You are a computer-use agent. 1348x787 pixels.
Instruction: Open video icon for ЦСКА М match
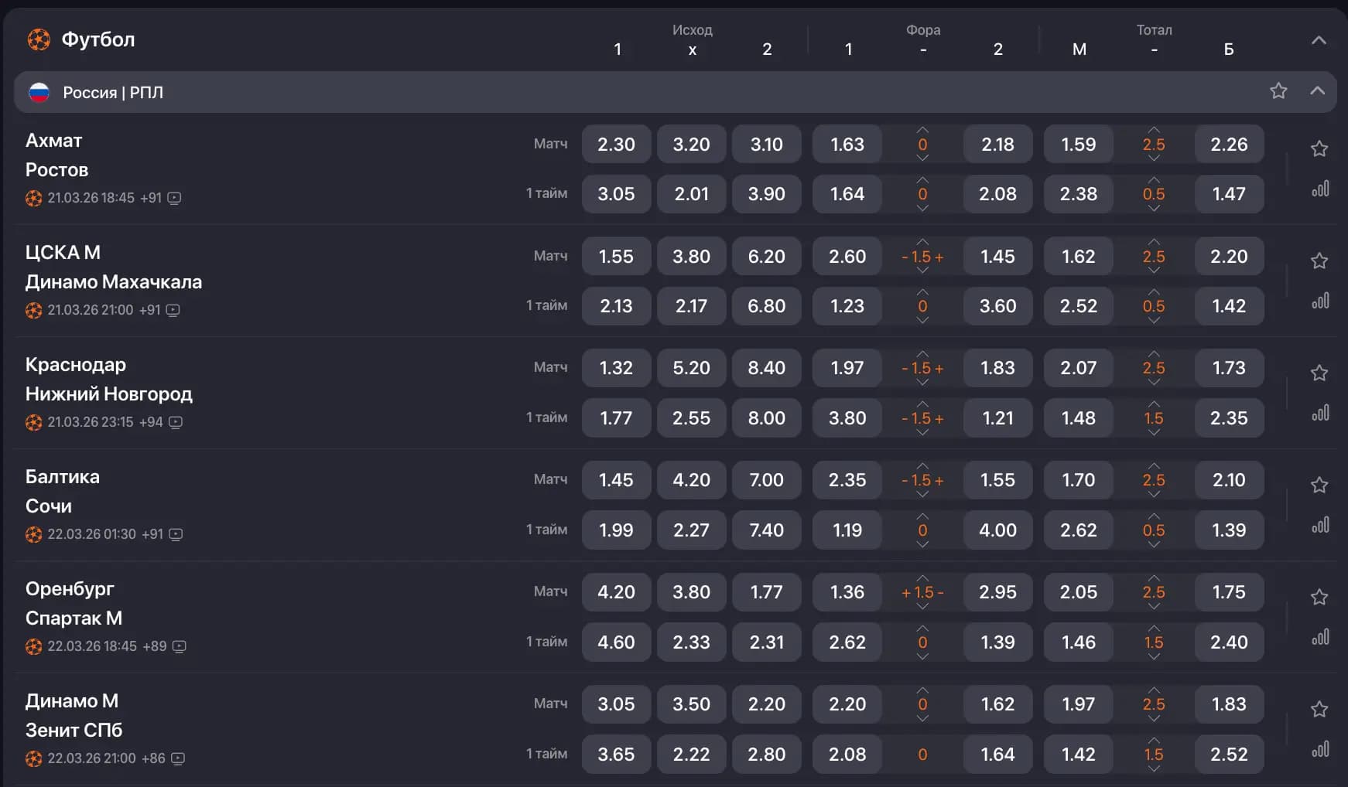pyautogui.click(x=173, y=310)
